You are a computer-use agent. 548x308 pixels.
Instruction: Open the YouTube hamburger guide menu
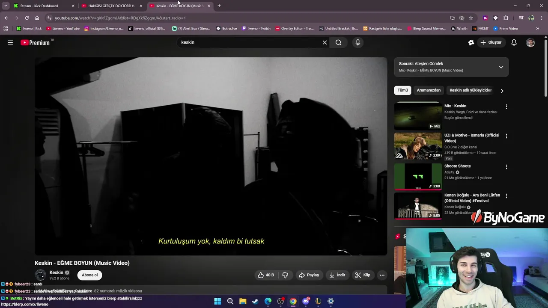(10, 42)
